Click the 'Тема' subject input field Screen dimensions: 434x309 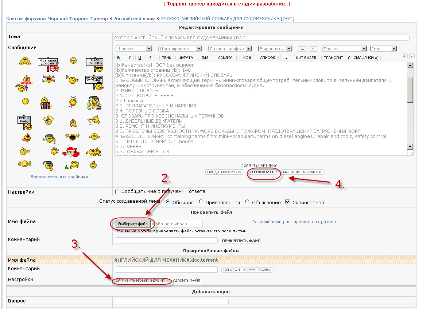point(261,37)
